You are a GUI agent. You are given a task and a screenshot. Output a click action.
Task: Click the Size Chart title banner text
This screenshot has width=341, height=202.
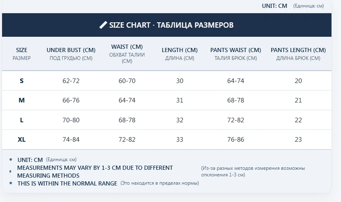171,25
